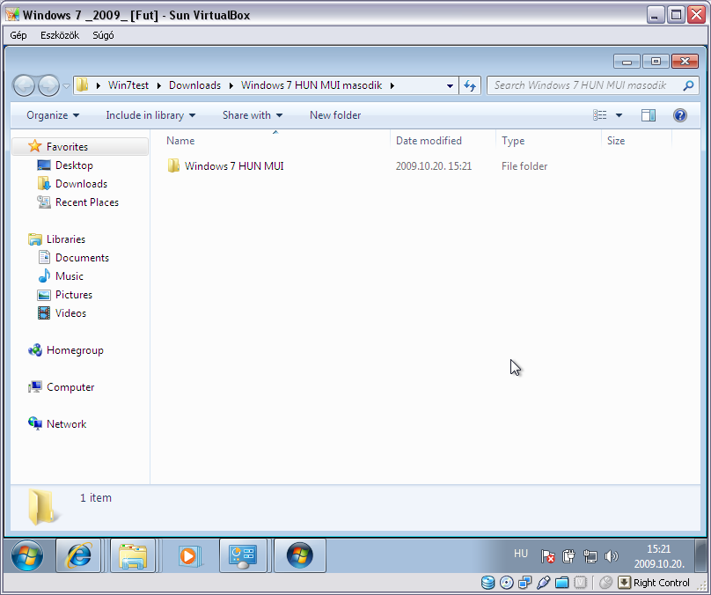This screenshot has height=595, width=711.
Task: Open the Share with menu
Action: click(x=253, y=115)
